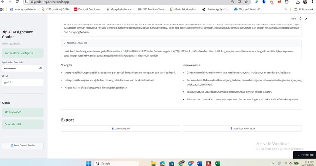Open the apps grid in bookmarks bar
316x166 pixels.
click(x=2, y=9)
